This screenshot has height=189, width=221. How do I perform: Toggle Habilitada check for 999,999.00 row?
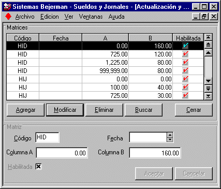pos(185,70)
